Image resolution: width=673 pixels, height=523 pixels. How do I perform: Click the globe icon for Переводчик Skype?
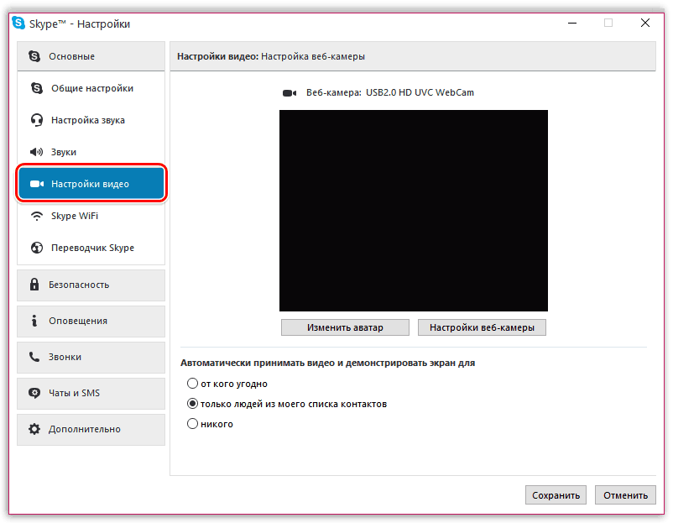37,248
